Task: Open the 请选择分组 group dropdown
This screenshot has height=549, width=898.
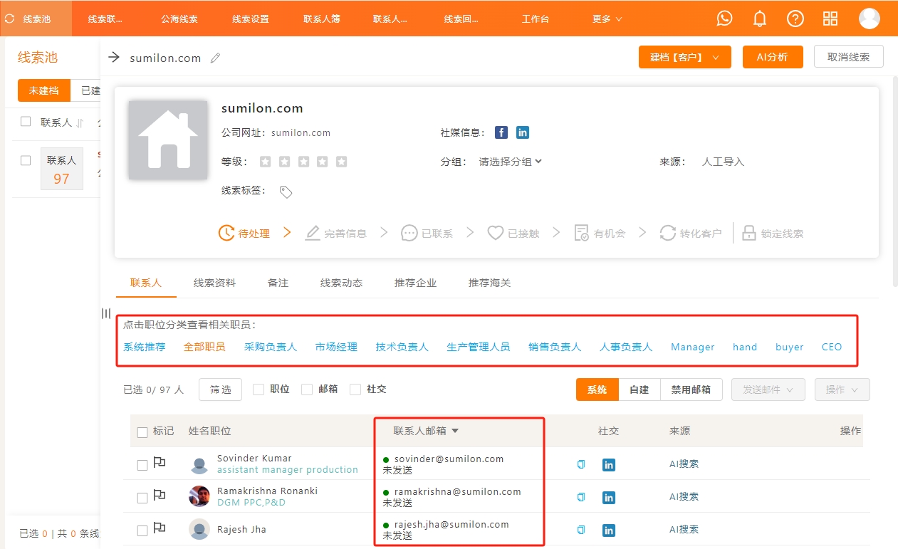Action: 511,162
